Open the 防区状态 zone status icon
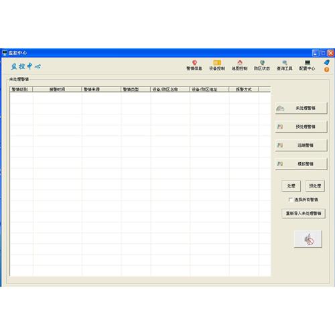The height and width of the screenshot is (335, 335). click(x=262, y=66)
